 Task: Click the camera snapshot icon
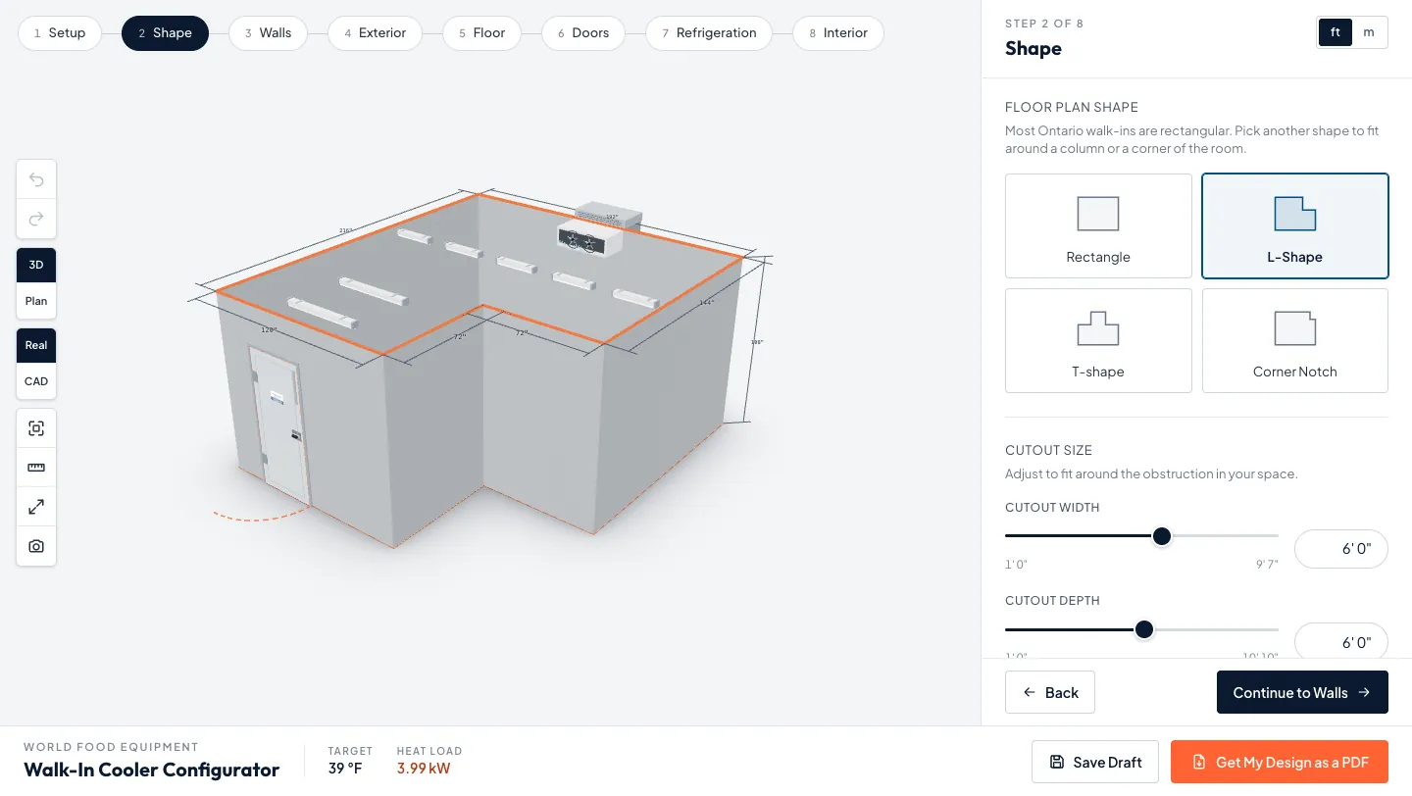click(36, 546)
